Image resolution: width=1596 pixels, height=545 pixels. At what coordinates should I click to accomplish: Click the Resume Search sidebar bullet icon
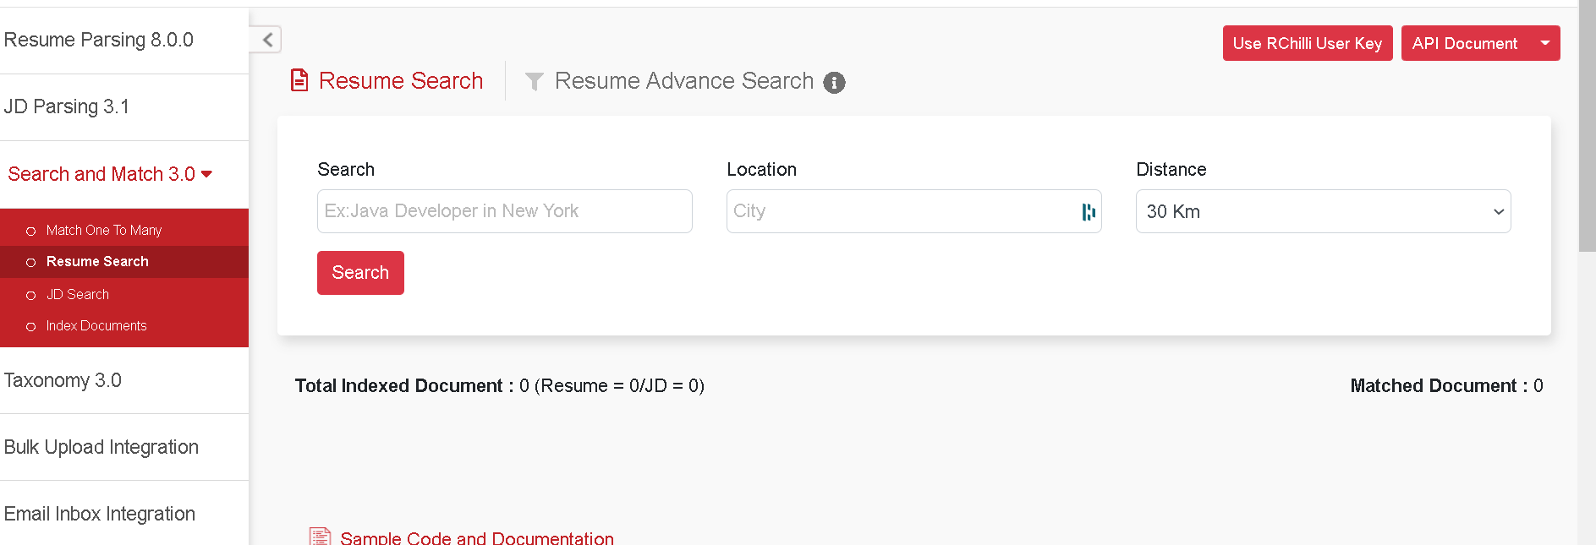31,262
